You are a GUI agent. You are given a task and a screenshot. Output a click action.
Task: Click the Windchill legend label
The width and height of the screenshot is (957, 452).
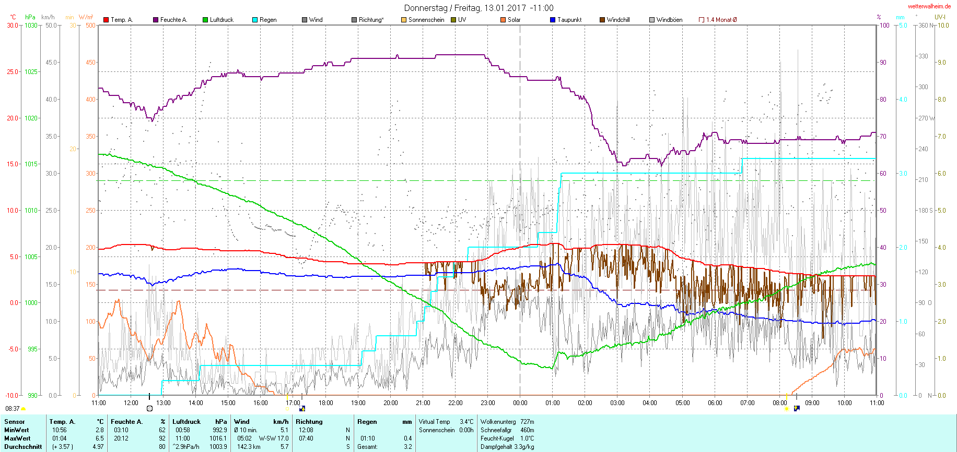click(618, 20)
